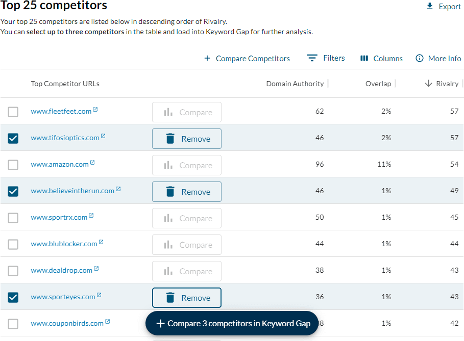Click the More Info icon
The height and width of the screenshot is (341, 464).
tap(420, 58)
